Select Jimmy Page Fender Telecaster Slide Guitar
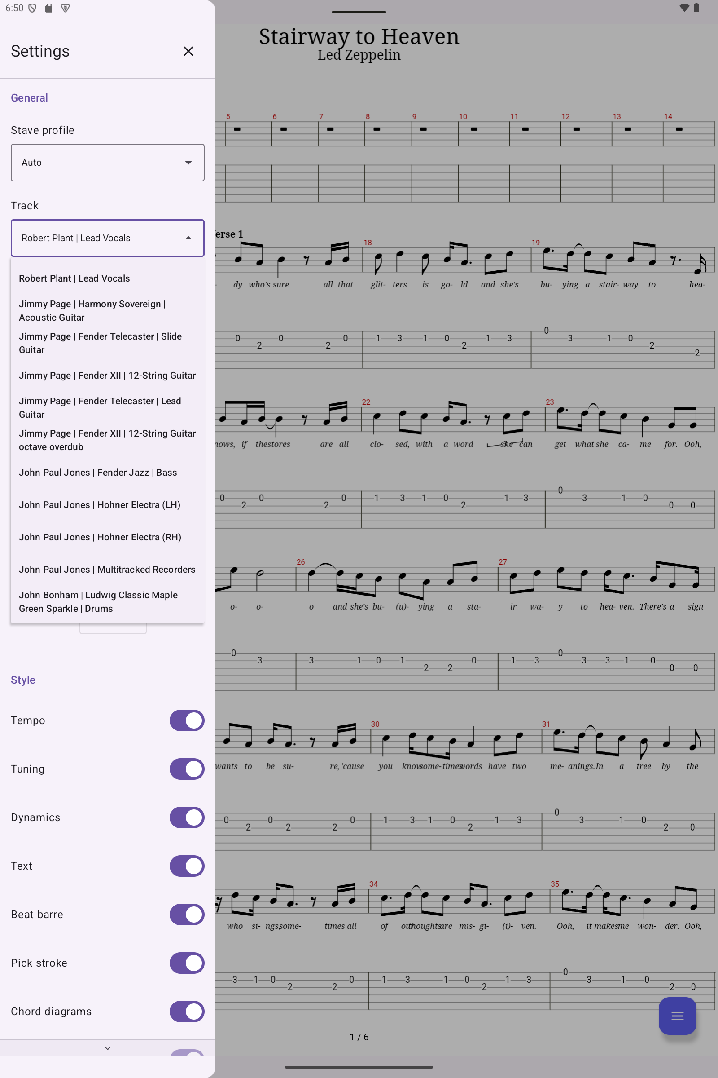 click(x=100, y=343)
